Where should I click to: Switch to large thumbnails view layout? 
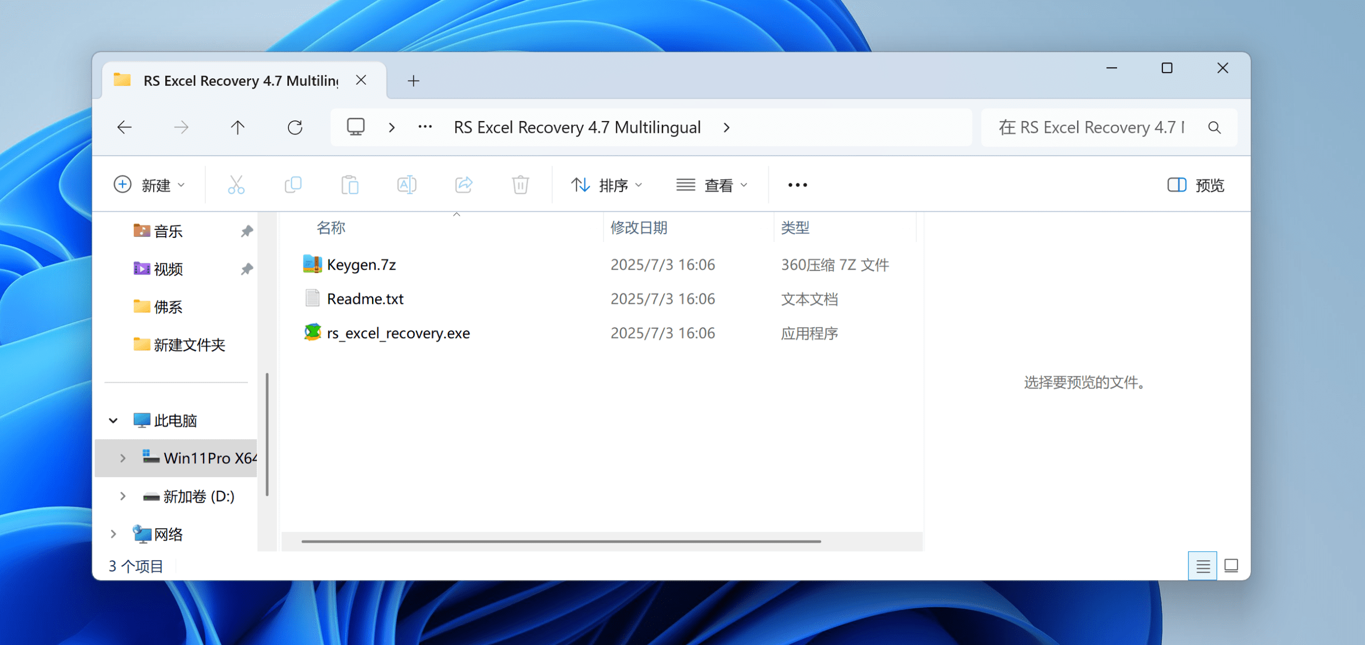pyautogui.click(x=1231, y=566)
